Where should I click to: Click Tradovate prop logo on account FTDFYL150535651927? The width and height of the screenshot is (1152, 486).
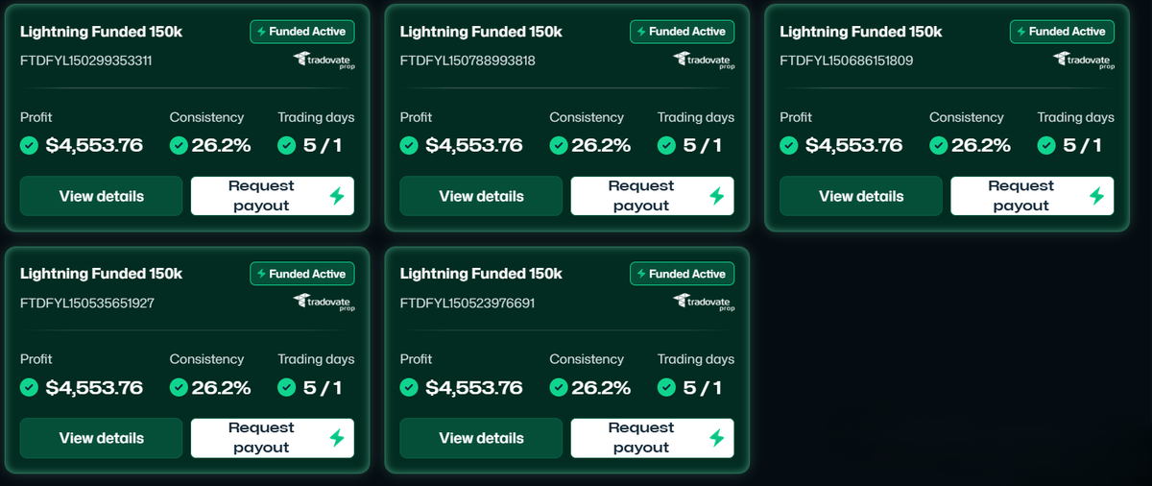pyautogui.click(x=324, y=303)
